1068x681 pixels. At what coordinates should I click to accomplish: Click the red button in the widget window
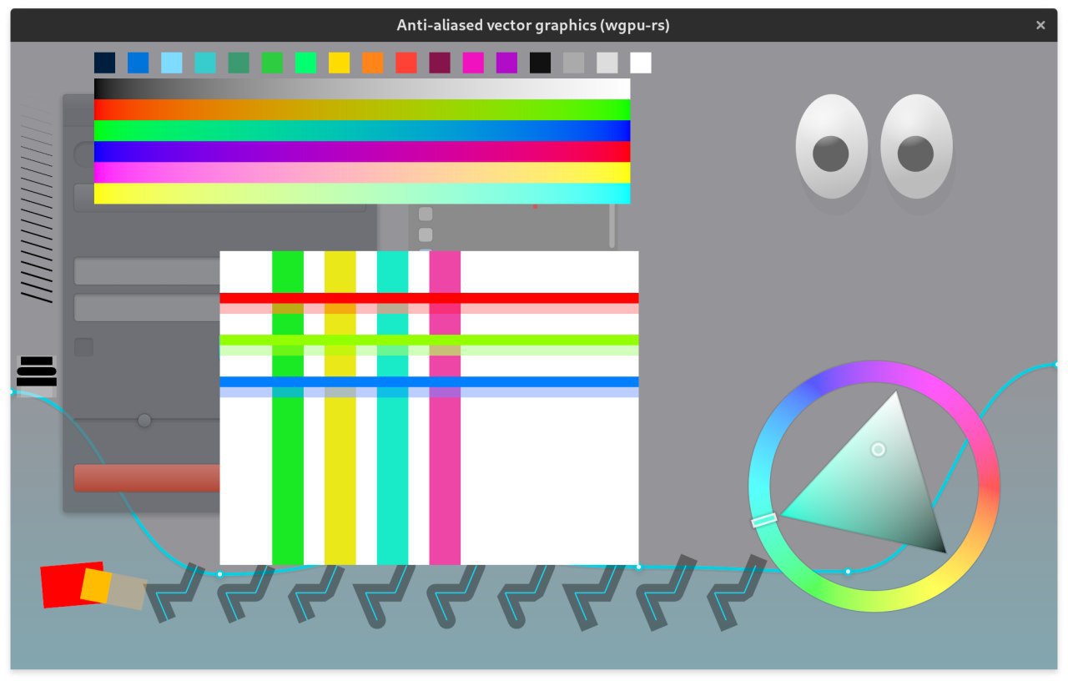tap(147, 478)
